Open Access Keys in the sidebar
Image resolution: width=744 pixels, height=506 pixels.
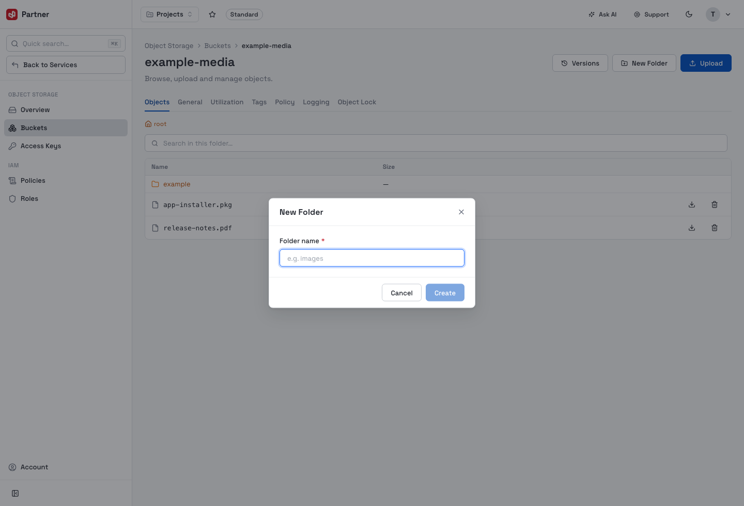click(x=66, y=146)
